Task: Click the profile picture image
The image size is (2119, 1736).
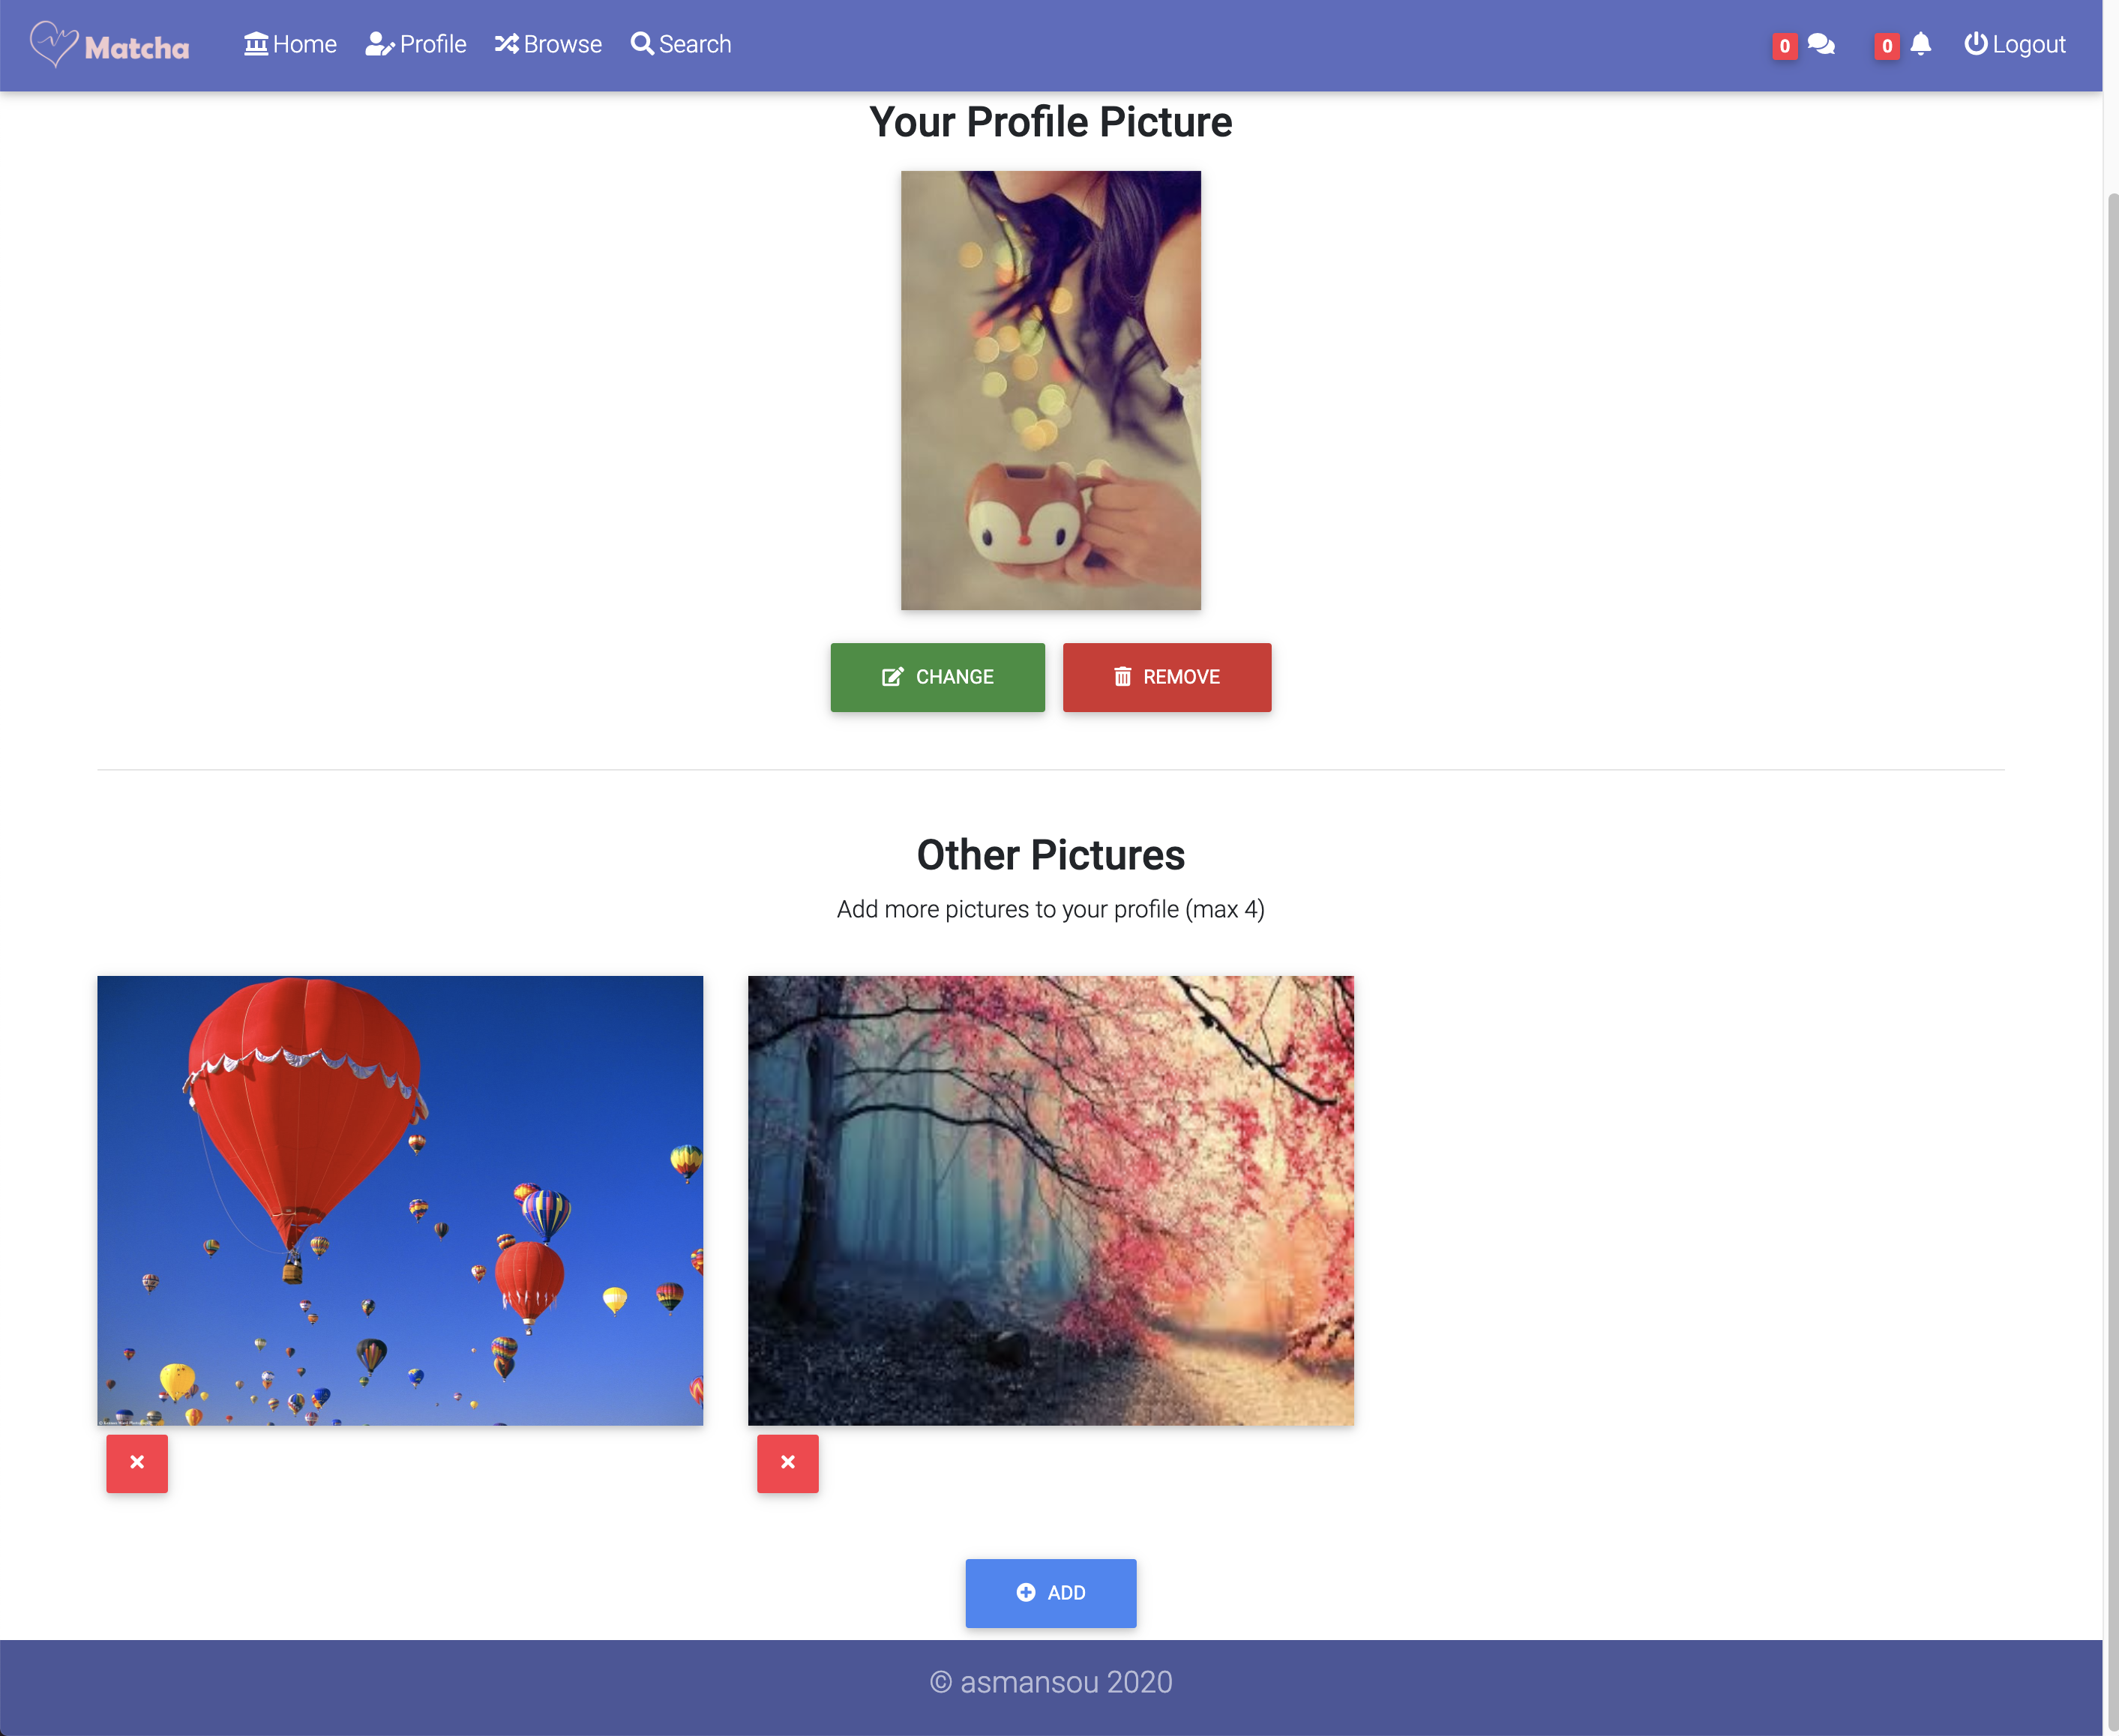Action: click(x=1051, y=390)
